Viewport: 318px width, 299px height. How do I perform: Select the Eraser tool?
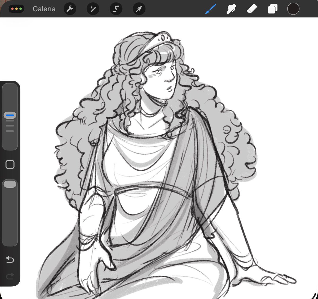[252, 9]
